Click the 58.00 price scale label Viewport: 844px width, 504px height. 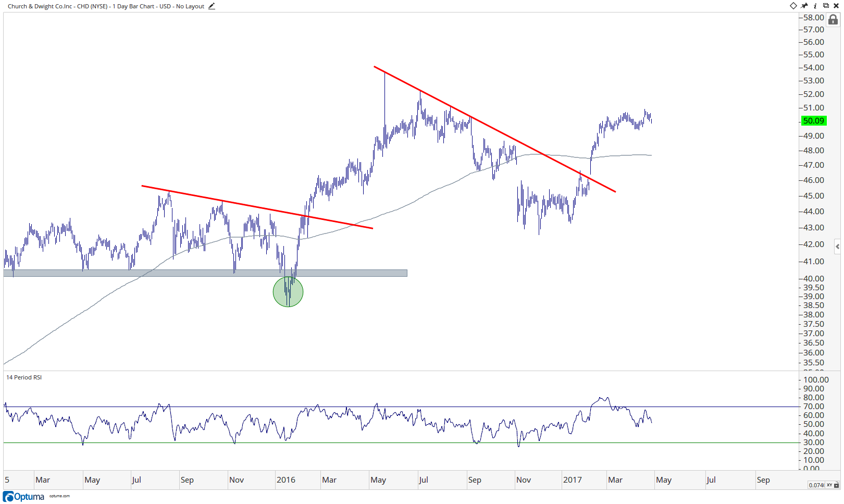click(814, 18)
